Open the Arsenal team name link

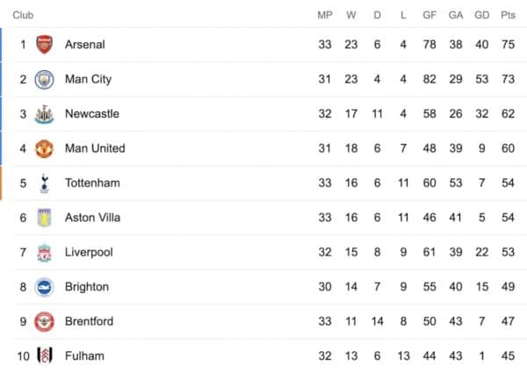click(x=85, y=45)
